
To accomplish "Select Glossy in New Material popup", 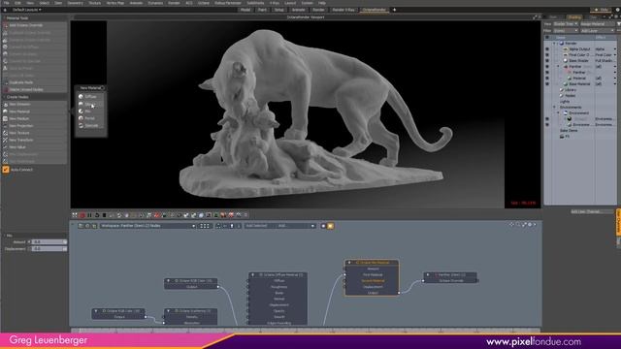I will [x=90, y=104].
